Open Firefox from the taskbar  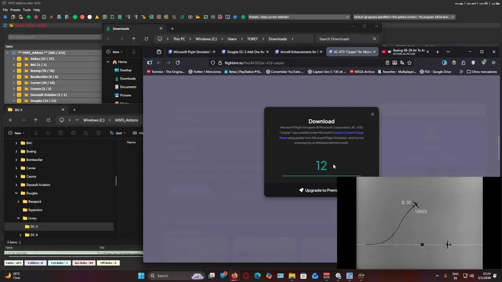[234, 276]
